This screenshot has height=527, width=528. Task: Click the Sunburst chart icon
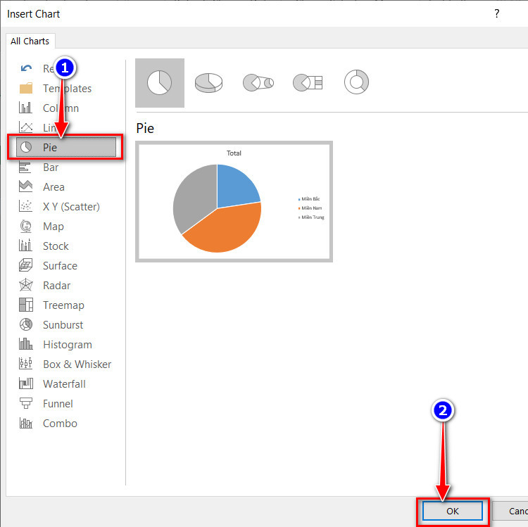coord(26,324)
